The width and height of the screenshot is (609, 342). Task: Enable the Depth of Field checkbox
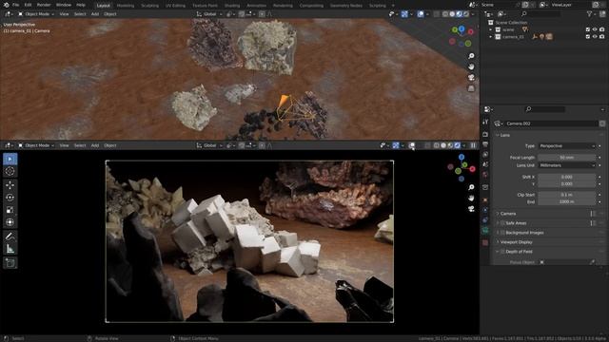tap(502, 251)
